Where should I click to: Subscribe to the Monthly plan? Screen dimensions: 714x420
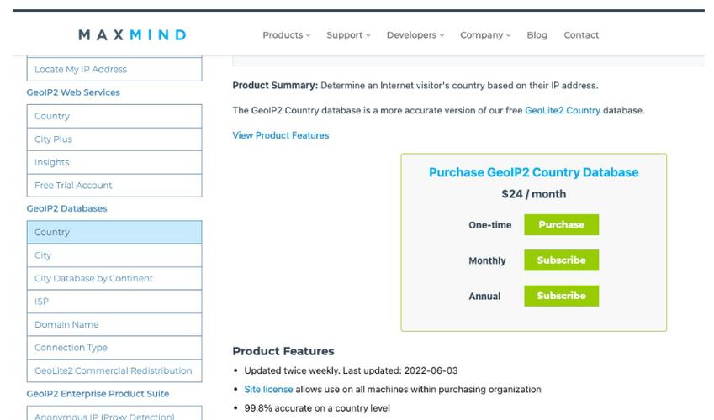pyautogui.click(x=562, y=260)
